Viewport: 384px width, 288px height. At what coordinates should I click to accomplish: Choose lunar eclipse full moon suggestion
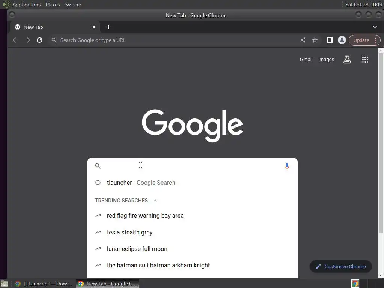[192, 249]
